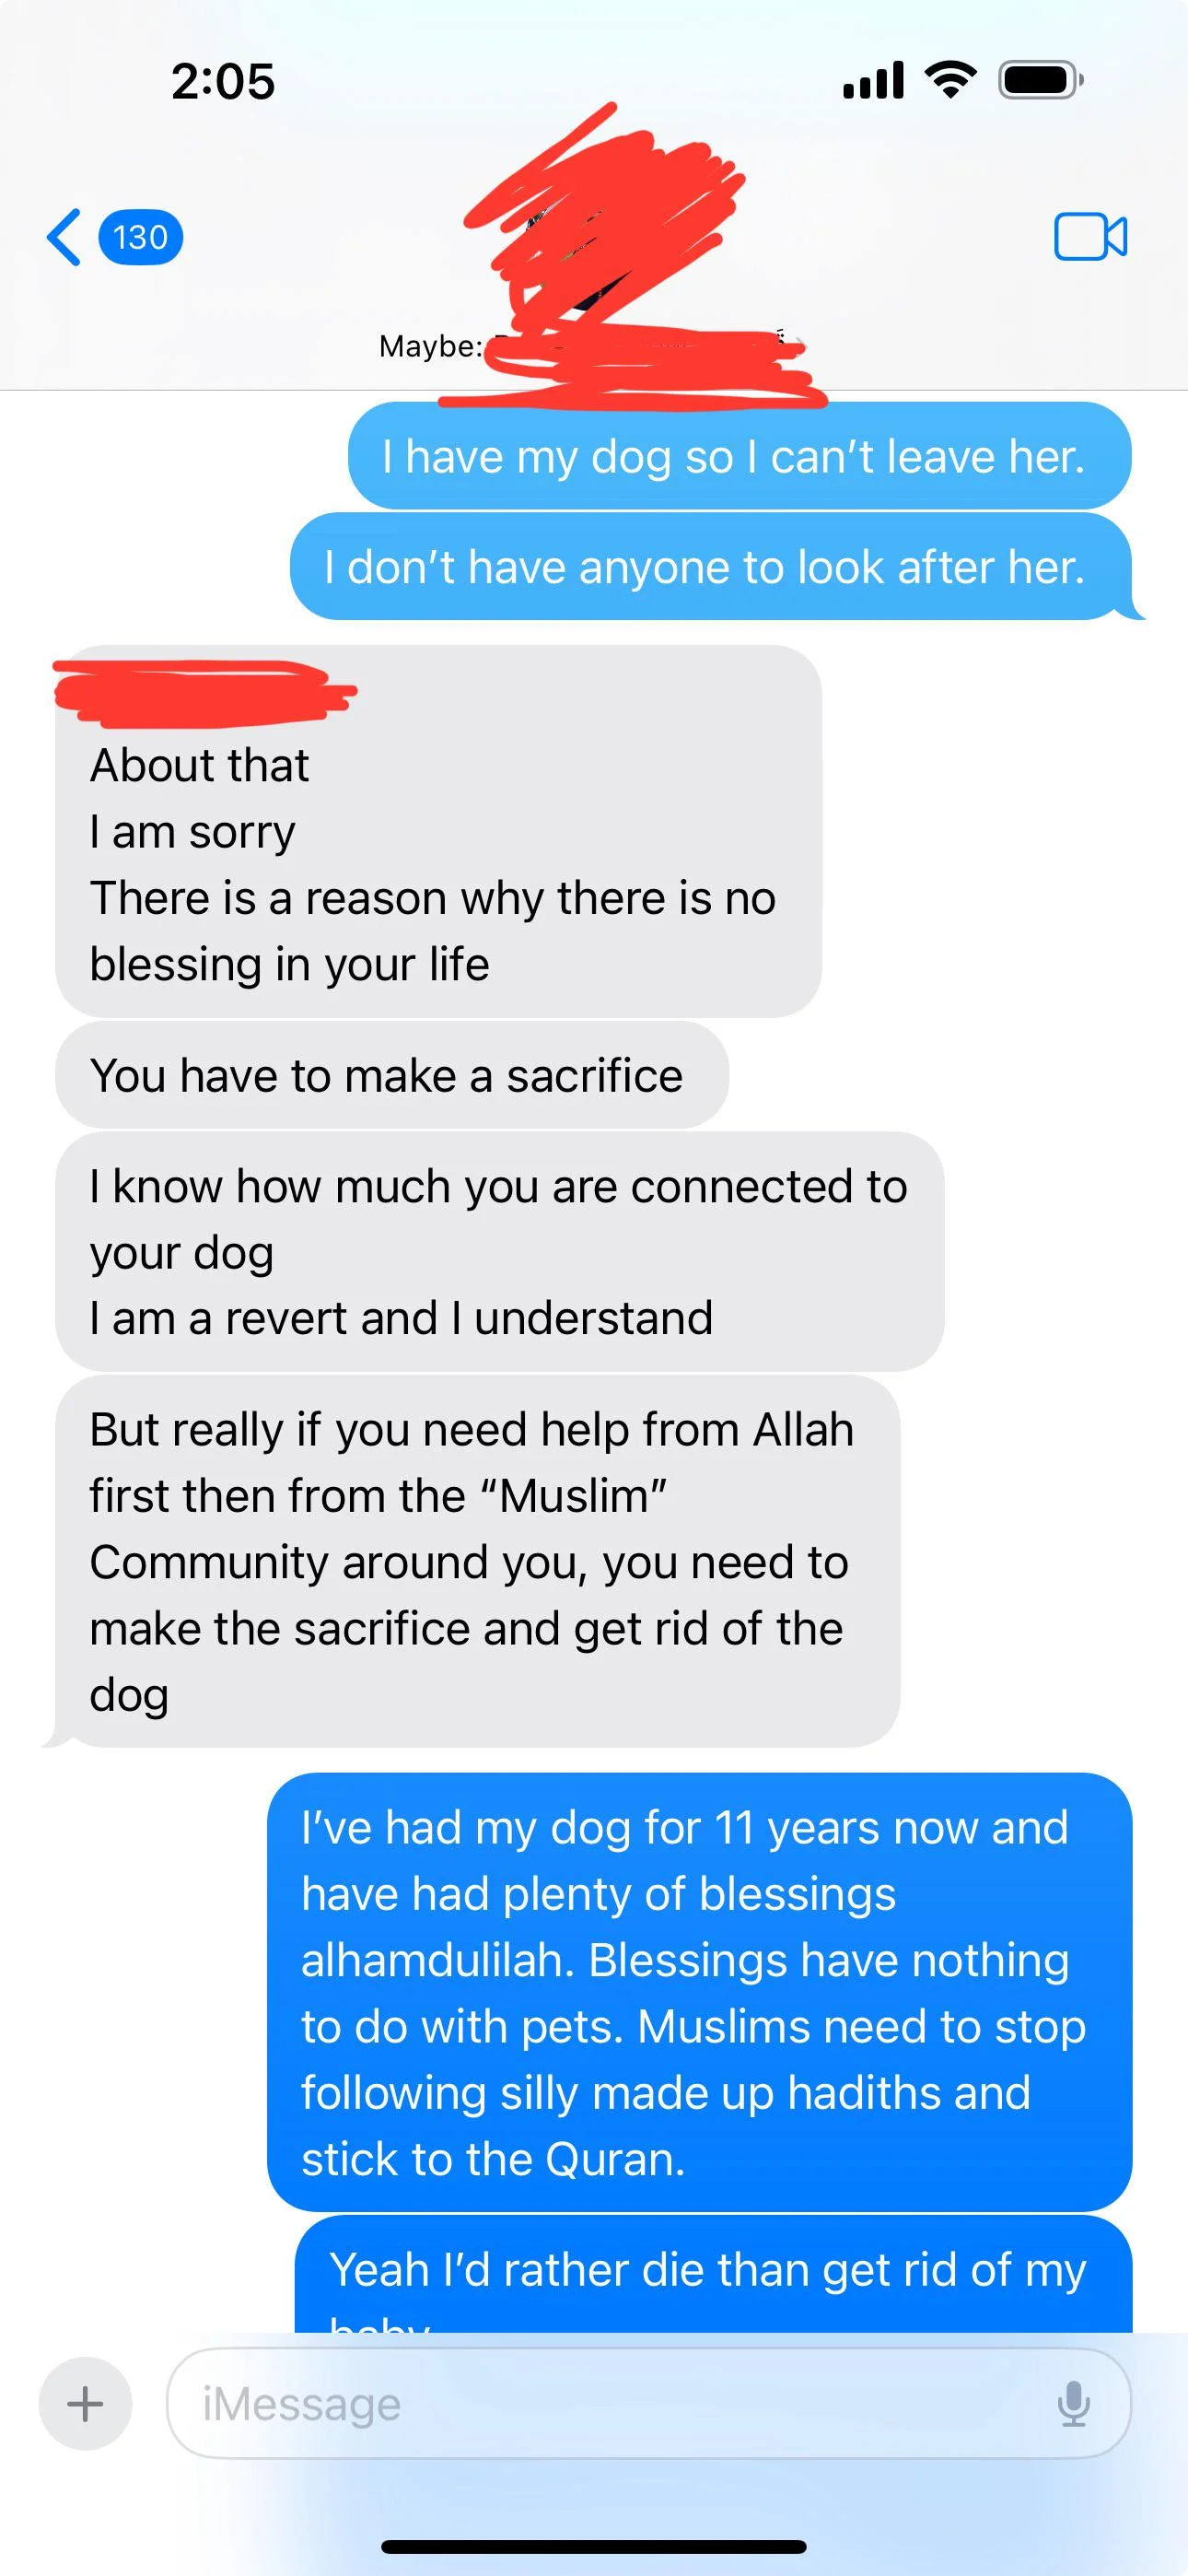Screen dimensions: 1188x2576
Task: Tap "You have to make a sacrifice" bubble
Action: tap(392, 1075)
